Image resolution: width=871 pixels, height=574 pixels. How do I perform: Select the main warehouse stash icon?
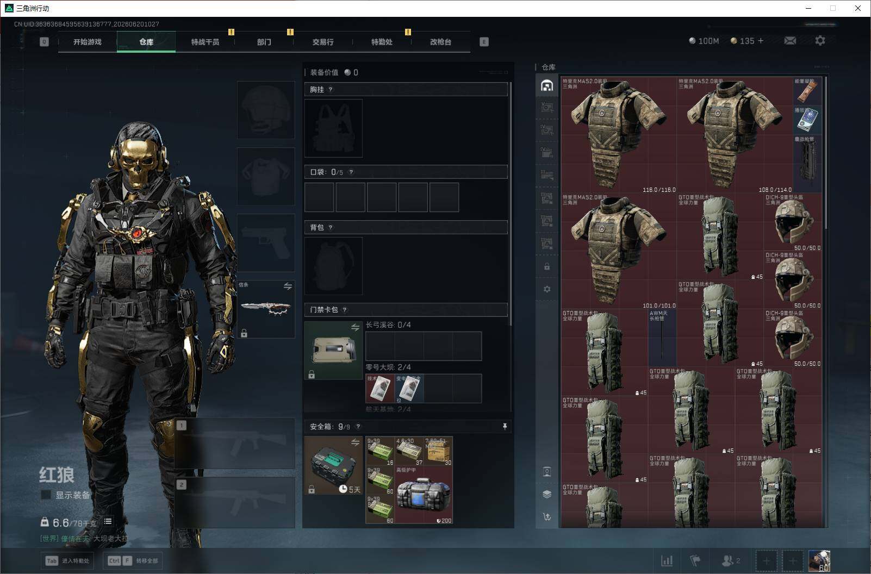(x=547, y=85)
